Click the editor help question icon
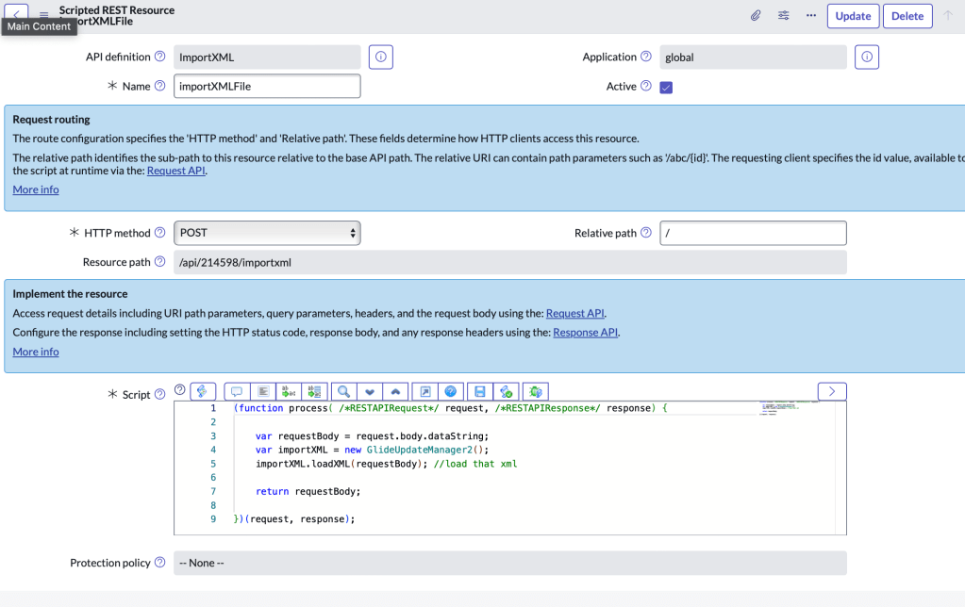Screen dimensions: 965x607 click(x=451, y=391)
